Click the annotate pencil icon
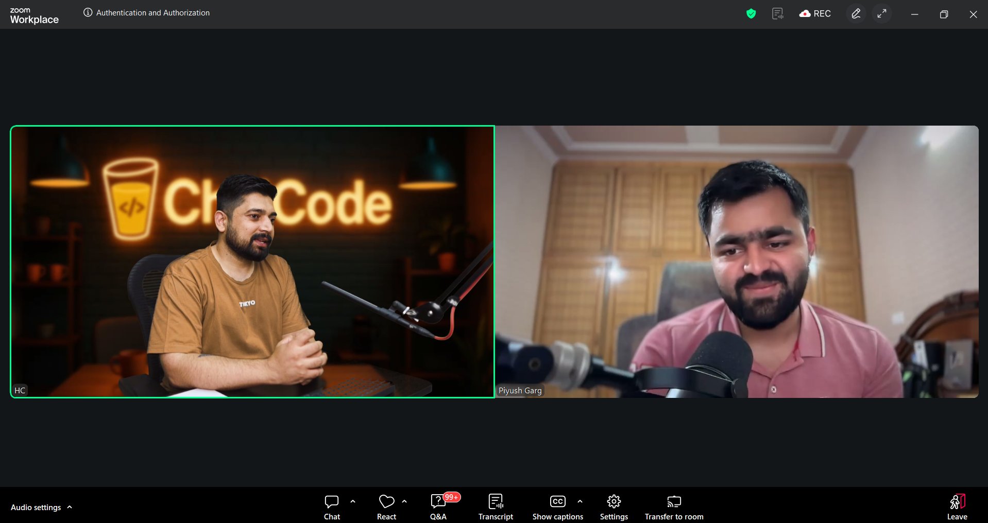Image resolution: width=988 pixels, height=523 pixels. [x=856, y=14]
